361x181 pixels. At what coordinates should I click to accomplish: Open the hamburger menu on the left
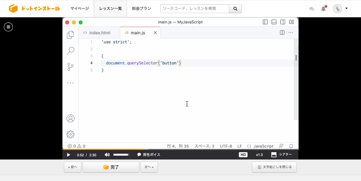[x=8, y=27]
